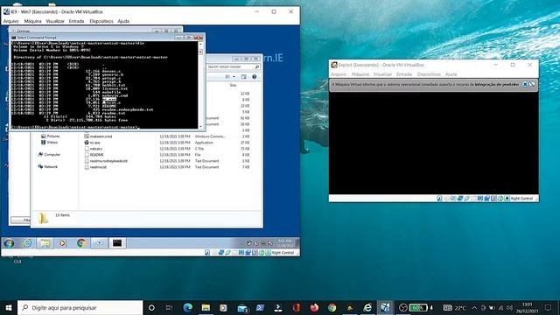Open the change view dropdown arrow in Explorer
This screenshot has width=560, height=315.
(x=234, y=77)
